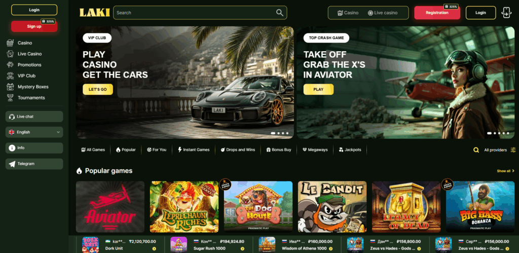Open the Telegram button
Image resolution: width=519 pixels, height=253 pixels.
pos(34,164)
